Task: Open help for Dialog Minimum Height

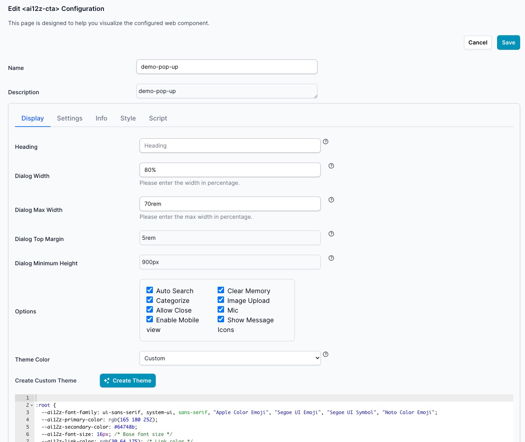Action: (331, 258)
